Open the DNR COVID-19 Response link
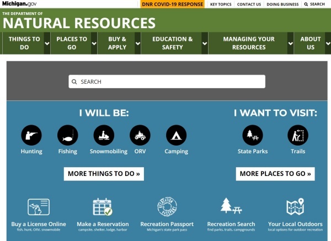Viewport: 331px width, 241px height. [x=172, y=4]
